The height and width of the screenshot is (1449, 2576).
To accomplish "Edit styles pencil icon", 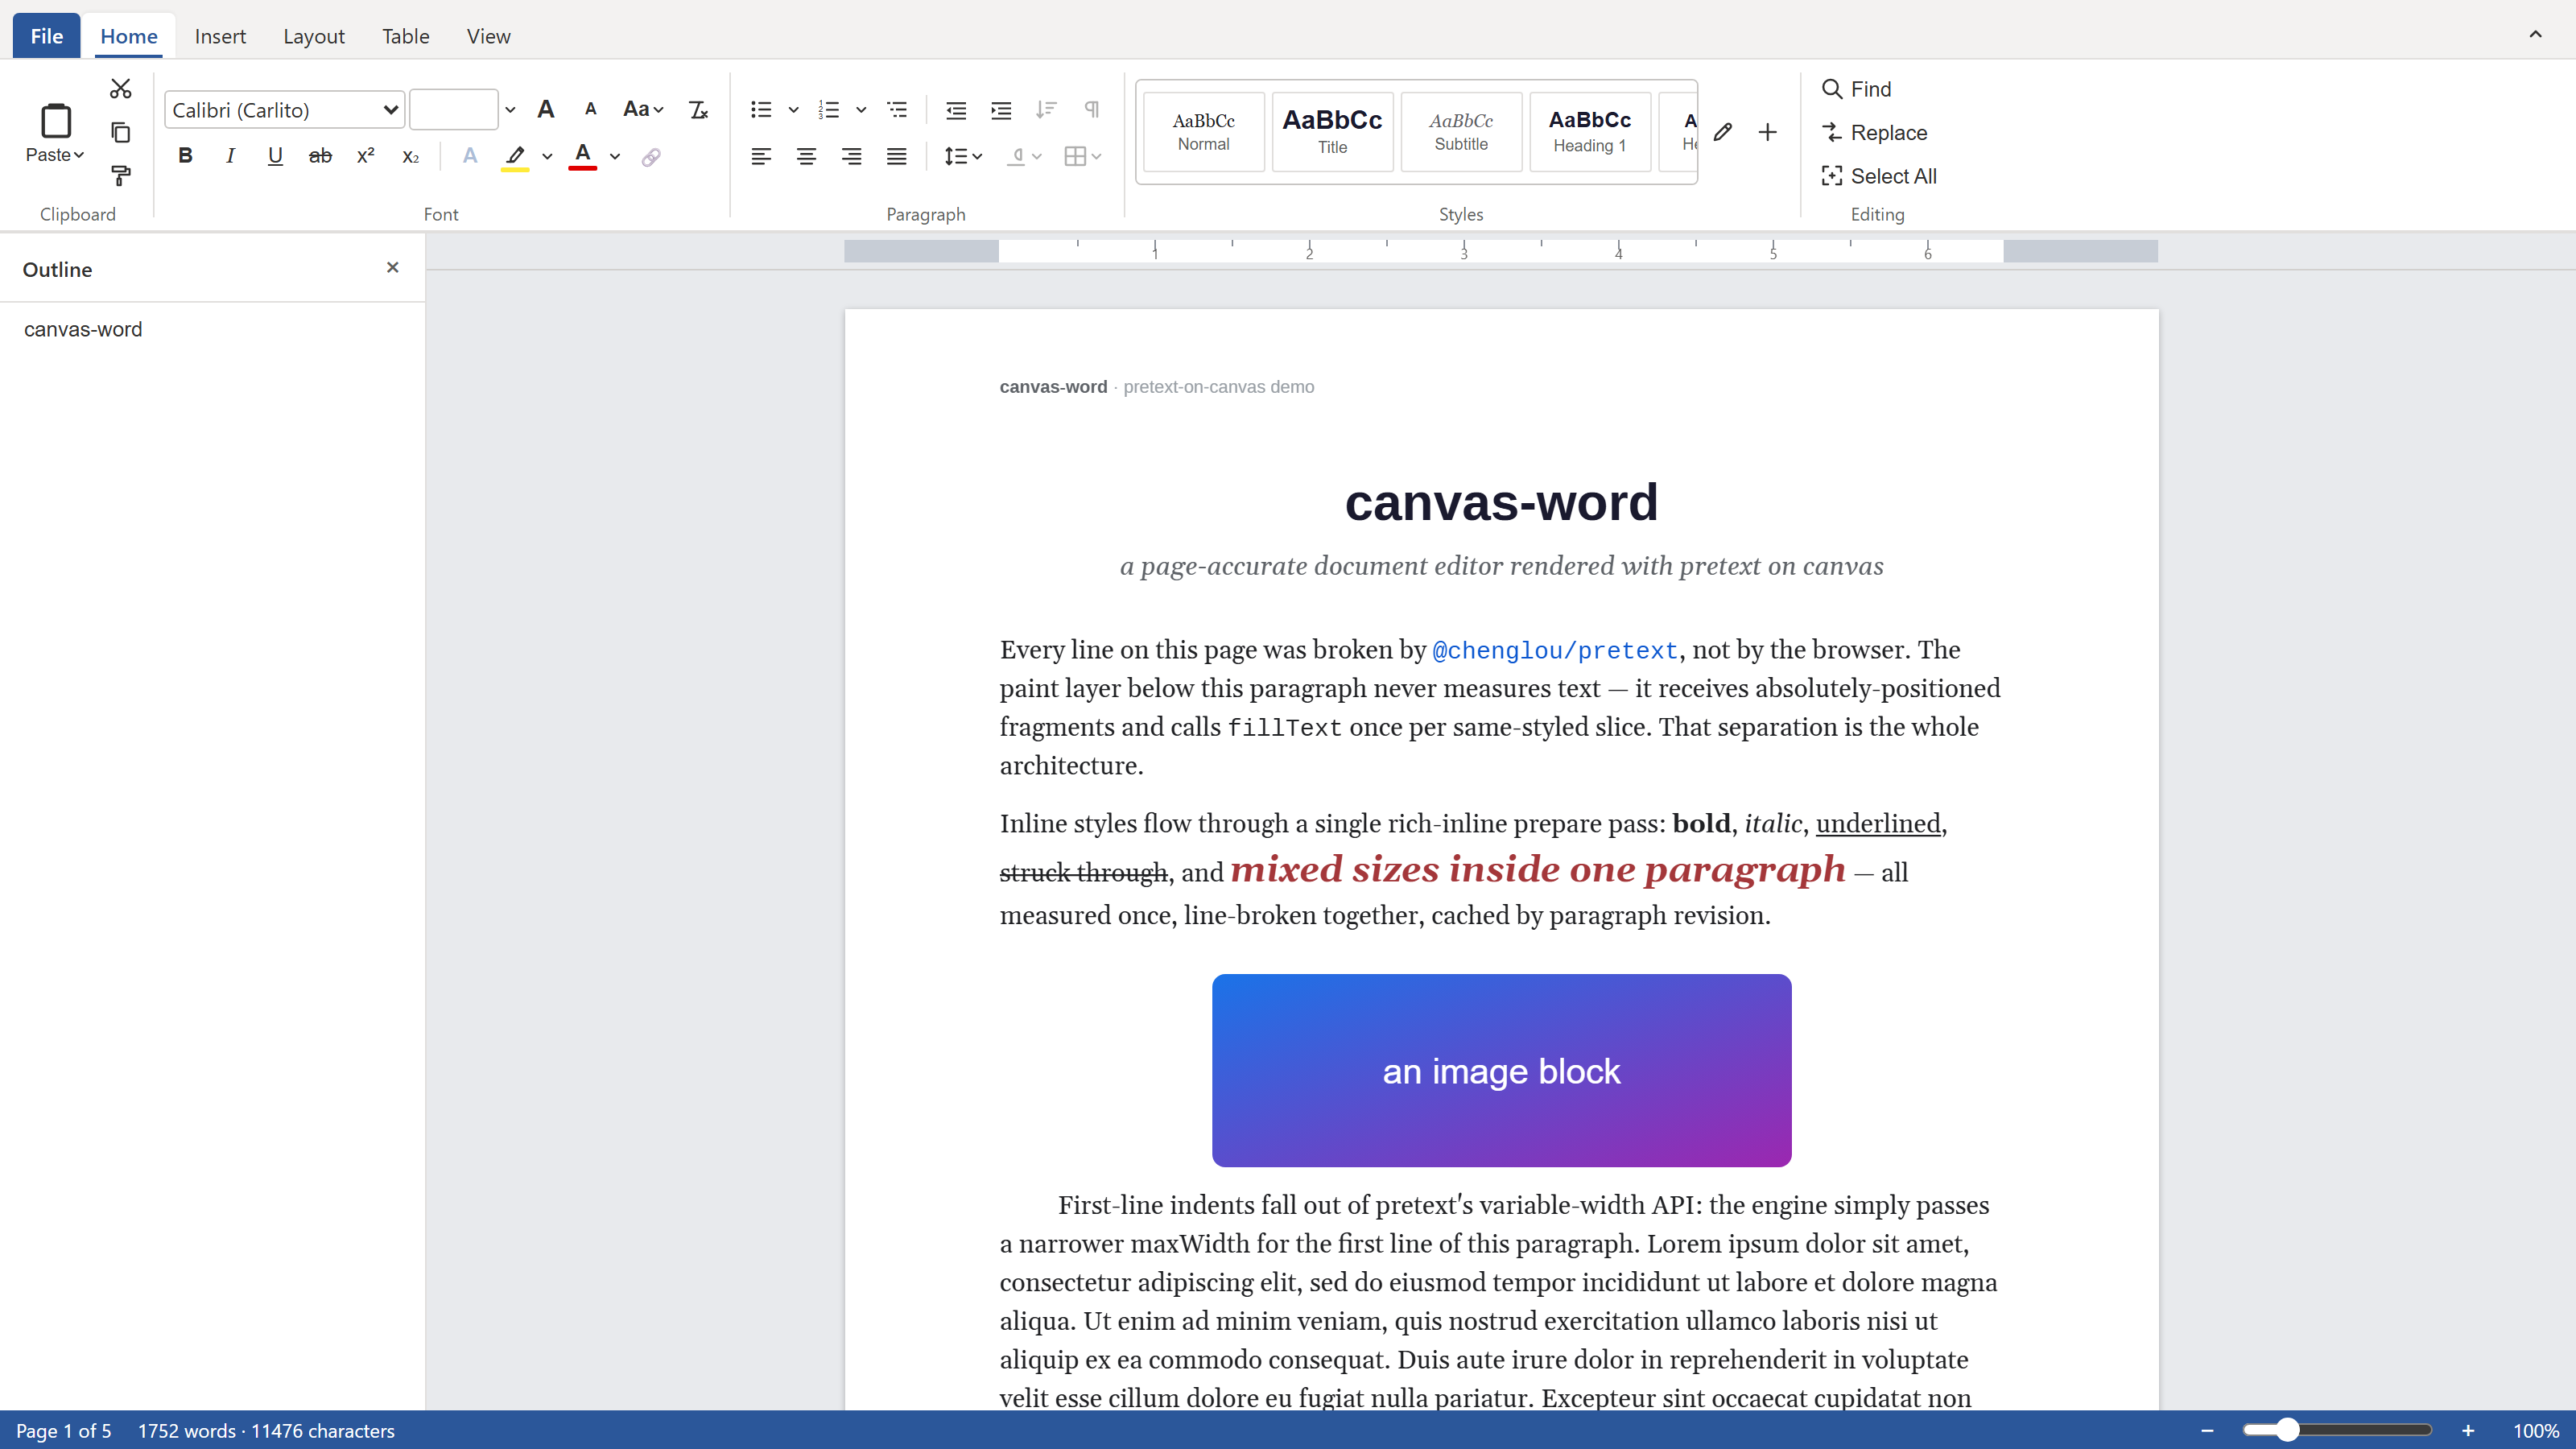I will click(x=1722, y=132).
